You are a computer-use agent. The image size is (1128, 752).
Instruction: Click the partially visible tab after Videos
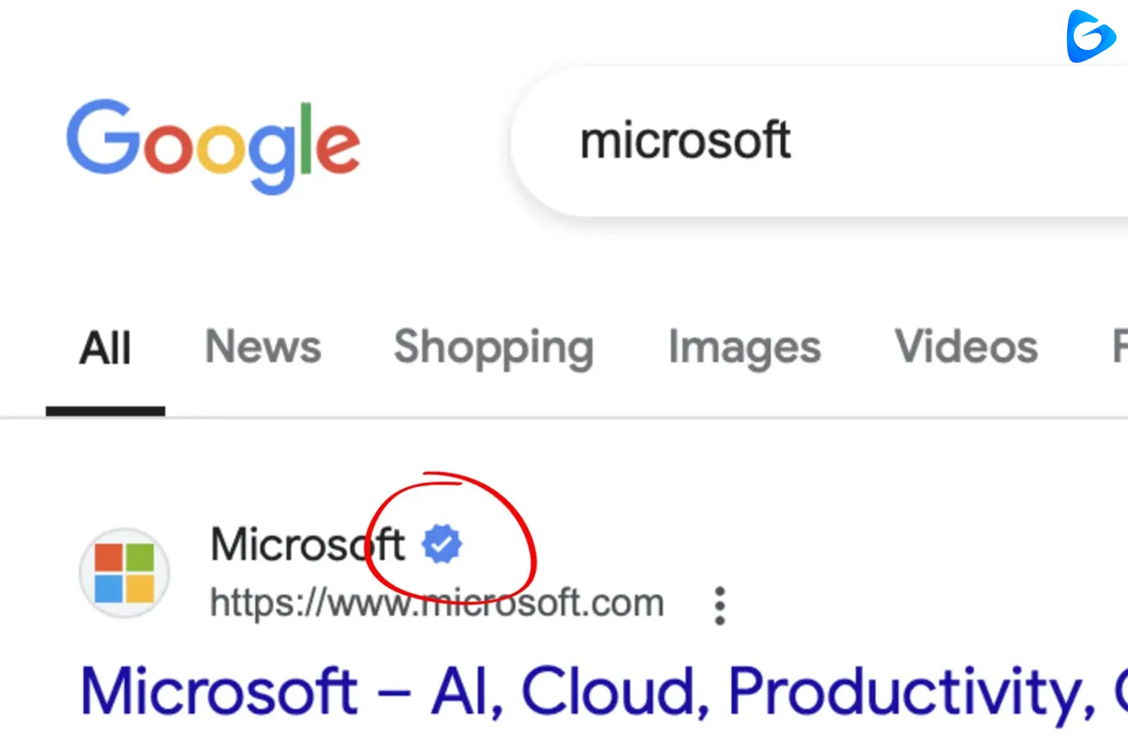click(x=1120, y=347)
